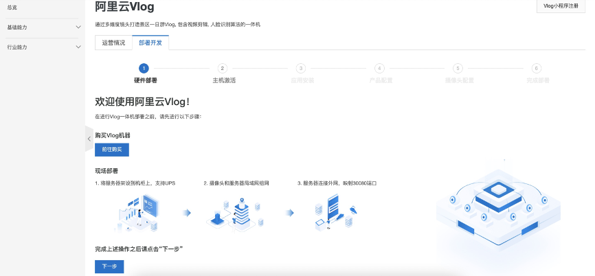Click the first arrow between deployment illustrations

pyautogui.click(x=186, y=213)
